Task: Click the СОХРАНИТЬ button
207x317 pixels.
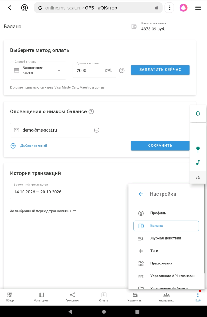Action: 160,146
